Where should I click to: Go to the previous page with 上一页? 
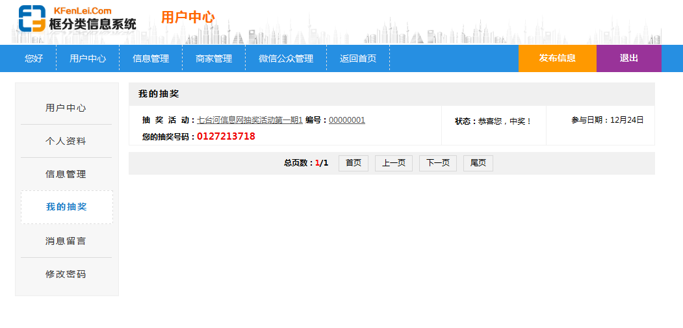(x=394, y=163)
